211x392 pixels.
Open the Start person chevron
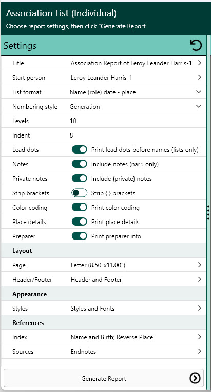199,77
